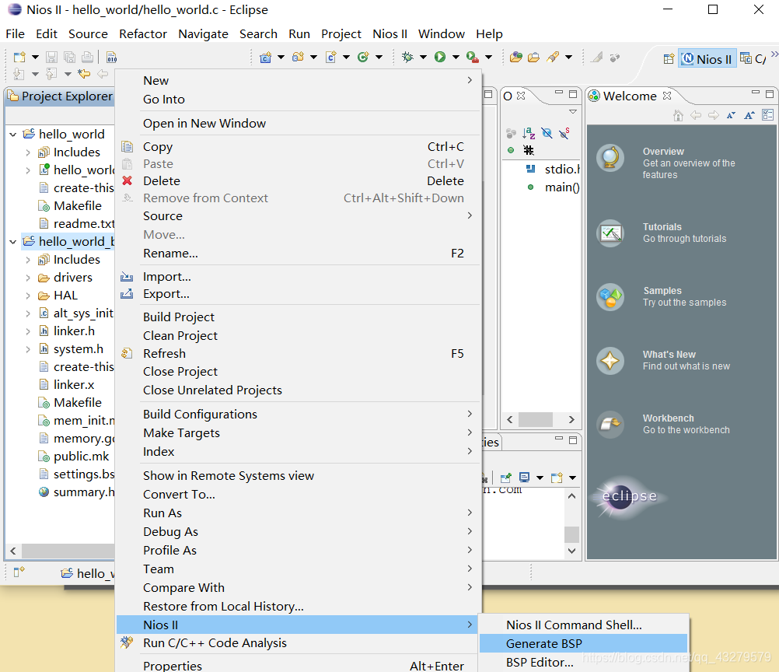The height and width of the screenshot is (672, 779).
Task: Select BSP Editor... submenu entry
Action: point(584,663)
